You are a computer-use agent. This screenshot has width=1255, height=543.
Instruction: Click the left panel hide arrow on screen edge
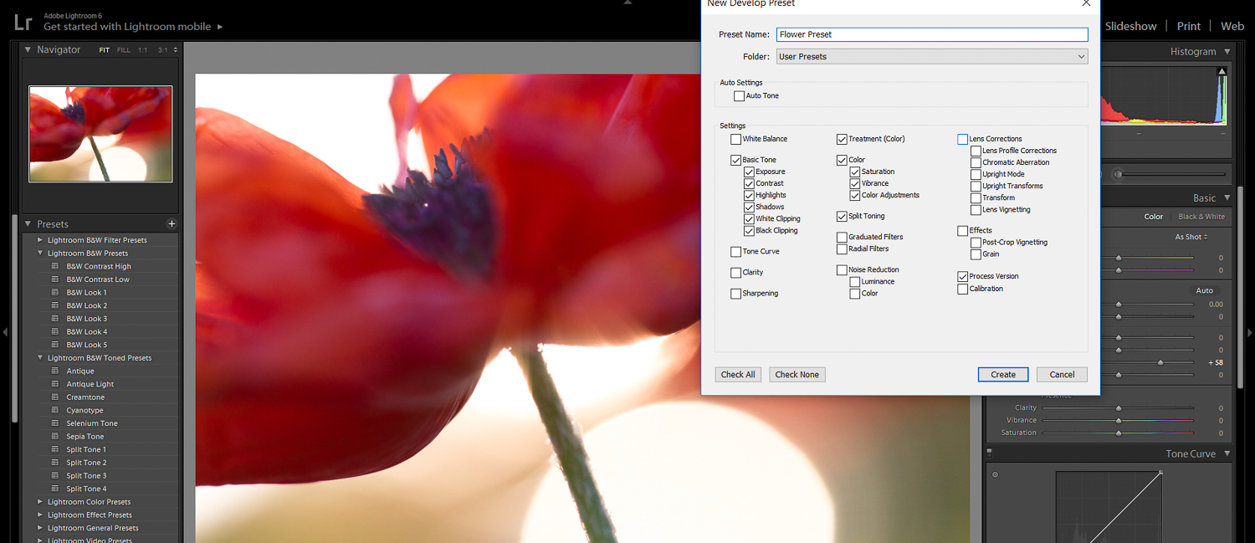coord(5,332)
